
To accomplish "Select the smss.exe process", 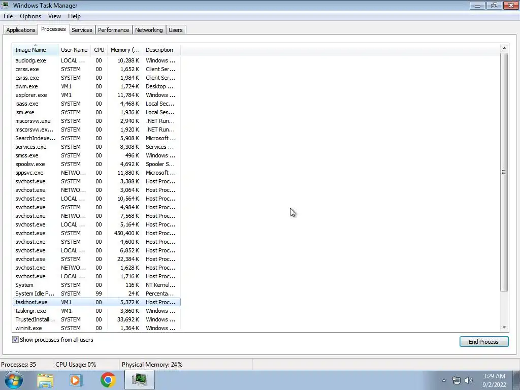I will click(x=96, y=155).
